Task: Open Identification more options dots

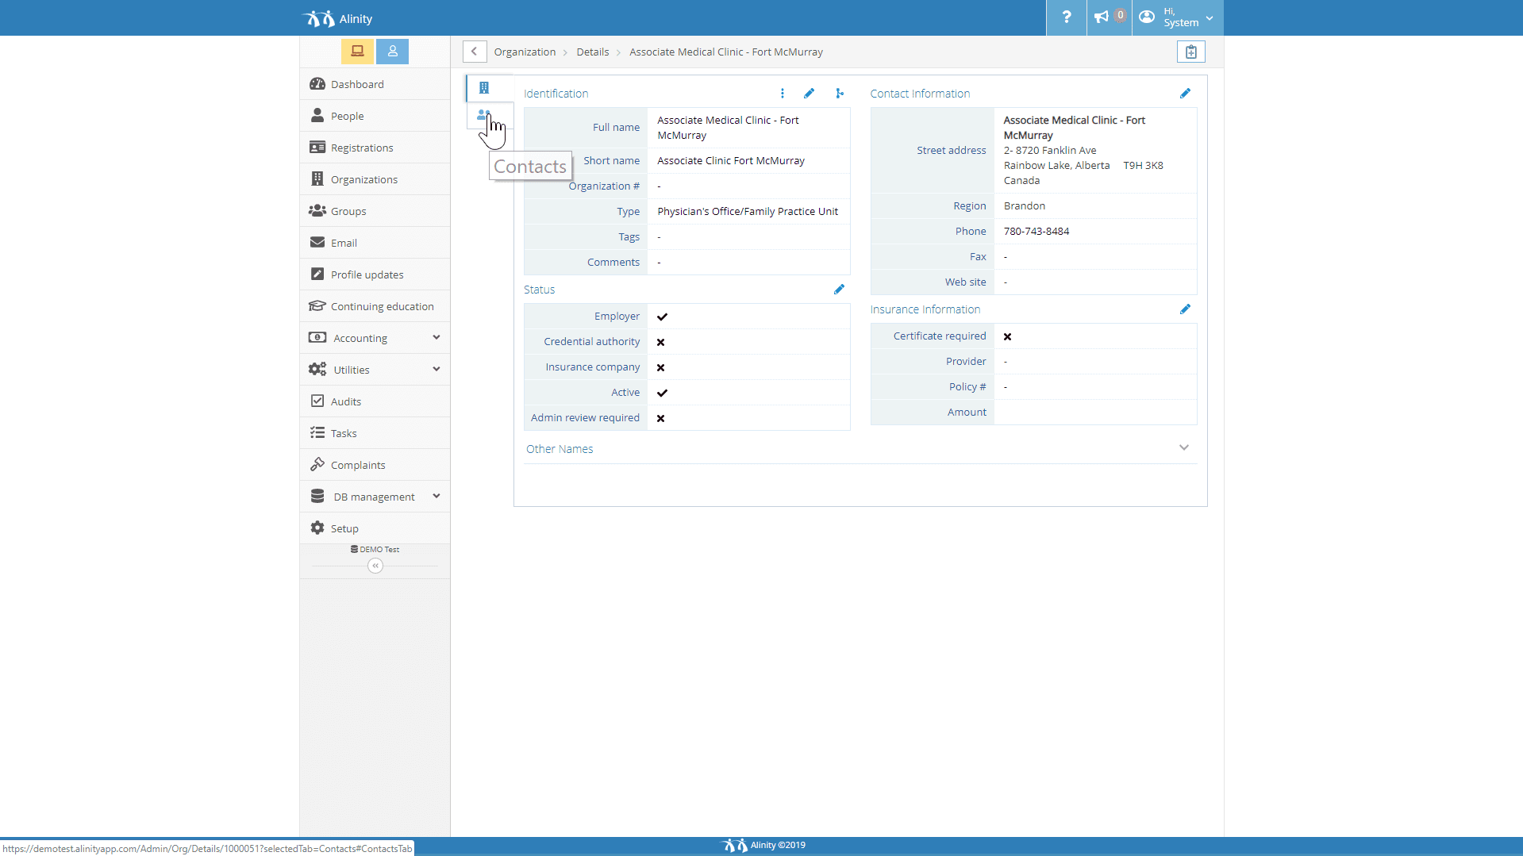Action: tap(783, 94)
